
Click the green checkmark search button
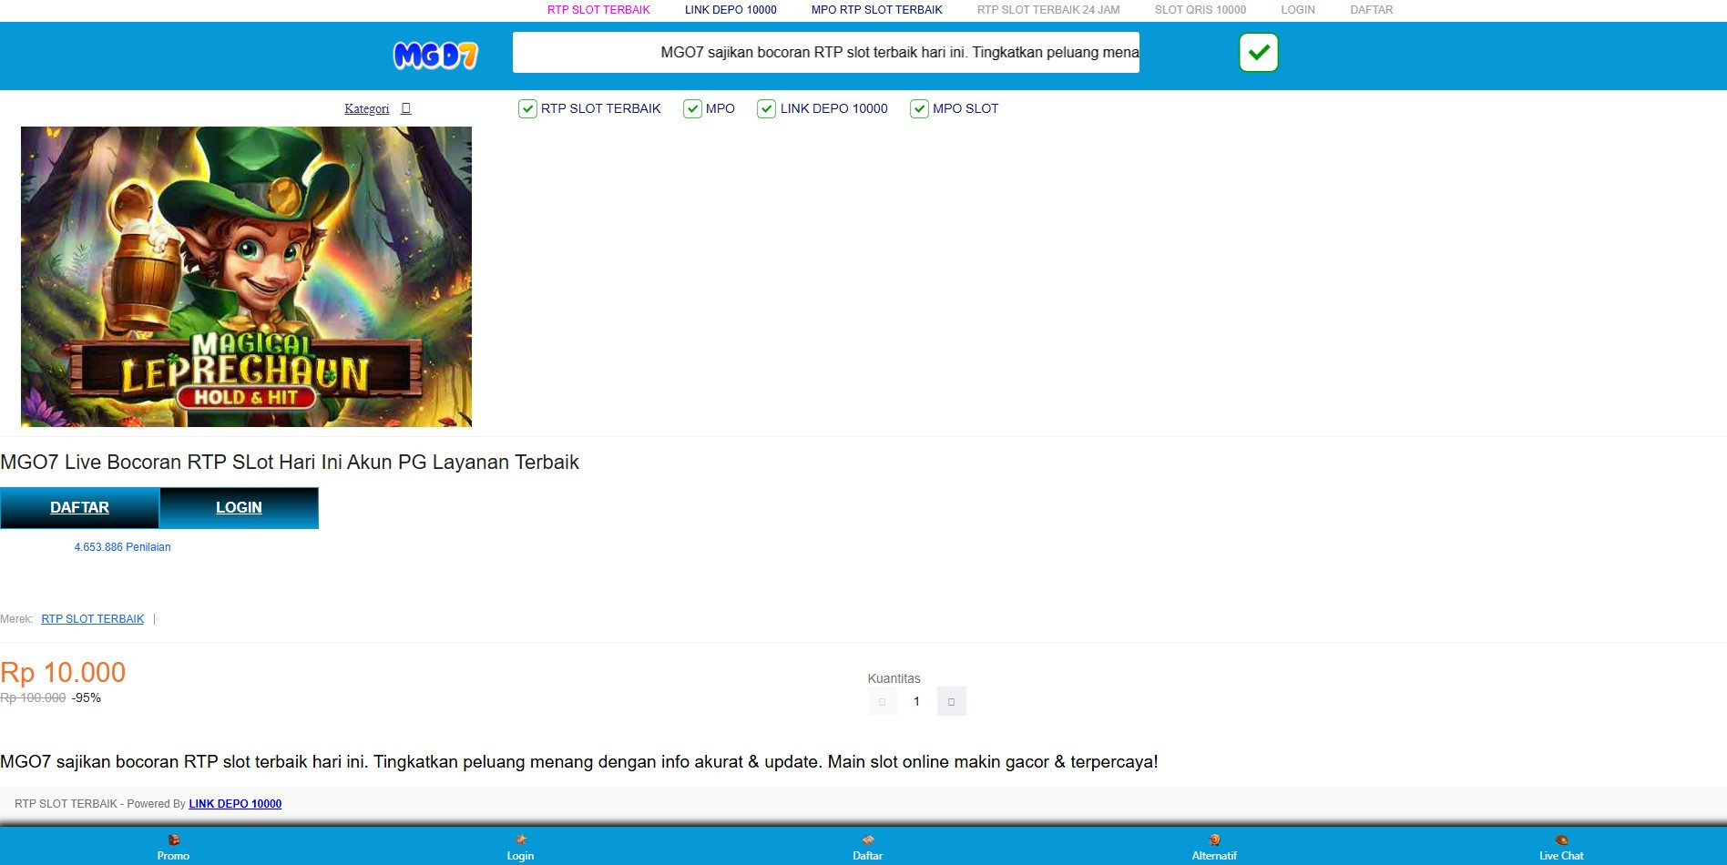coord(1258,52)
